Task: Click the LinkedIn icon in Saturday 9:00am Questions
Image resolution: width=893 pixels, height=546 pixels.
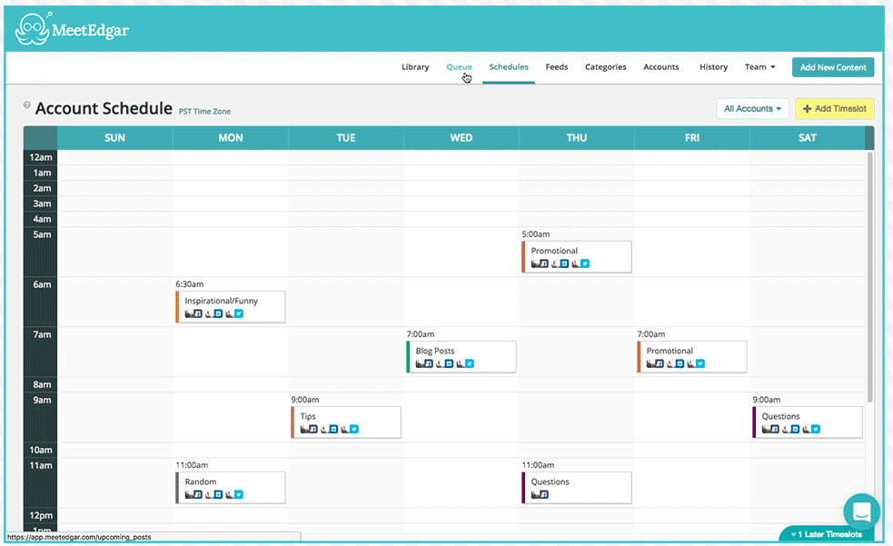Action: click(791, 430)
